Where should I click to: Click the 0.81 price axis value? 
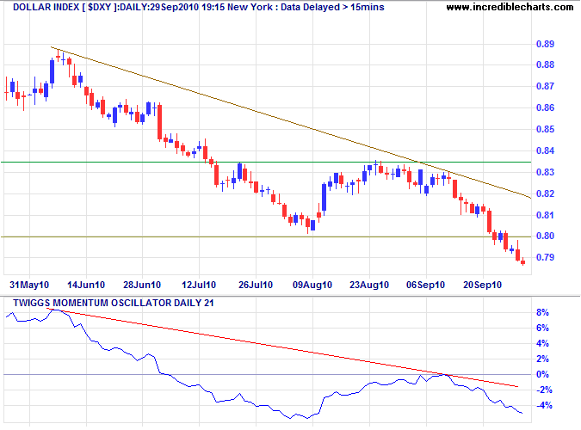click(x=545, y=215)
